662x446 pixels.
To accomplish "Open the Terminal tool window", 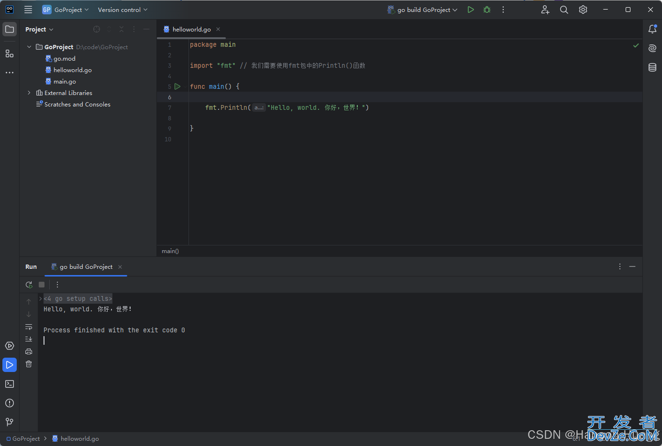I will [x=10, y=384].
